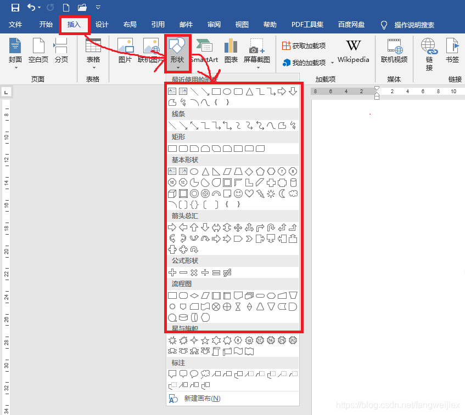Select the sun shape
This screenshot has height=415, width=465.
[x=271, y=194]
